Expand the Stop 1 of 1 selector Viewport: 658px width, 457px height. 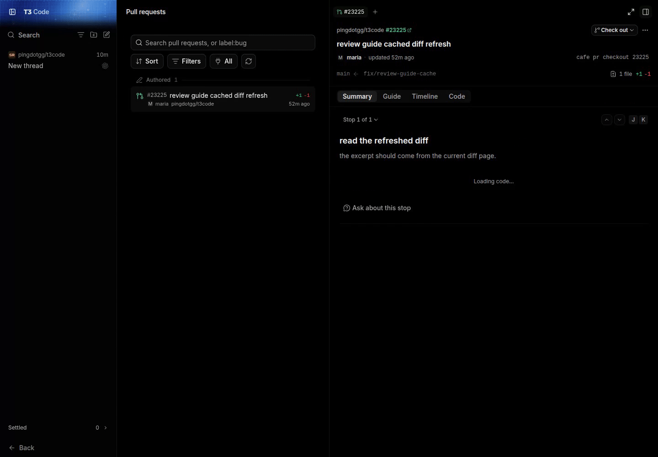[361, 120]
